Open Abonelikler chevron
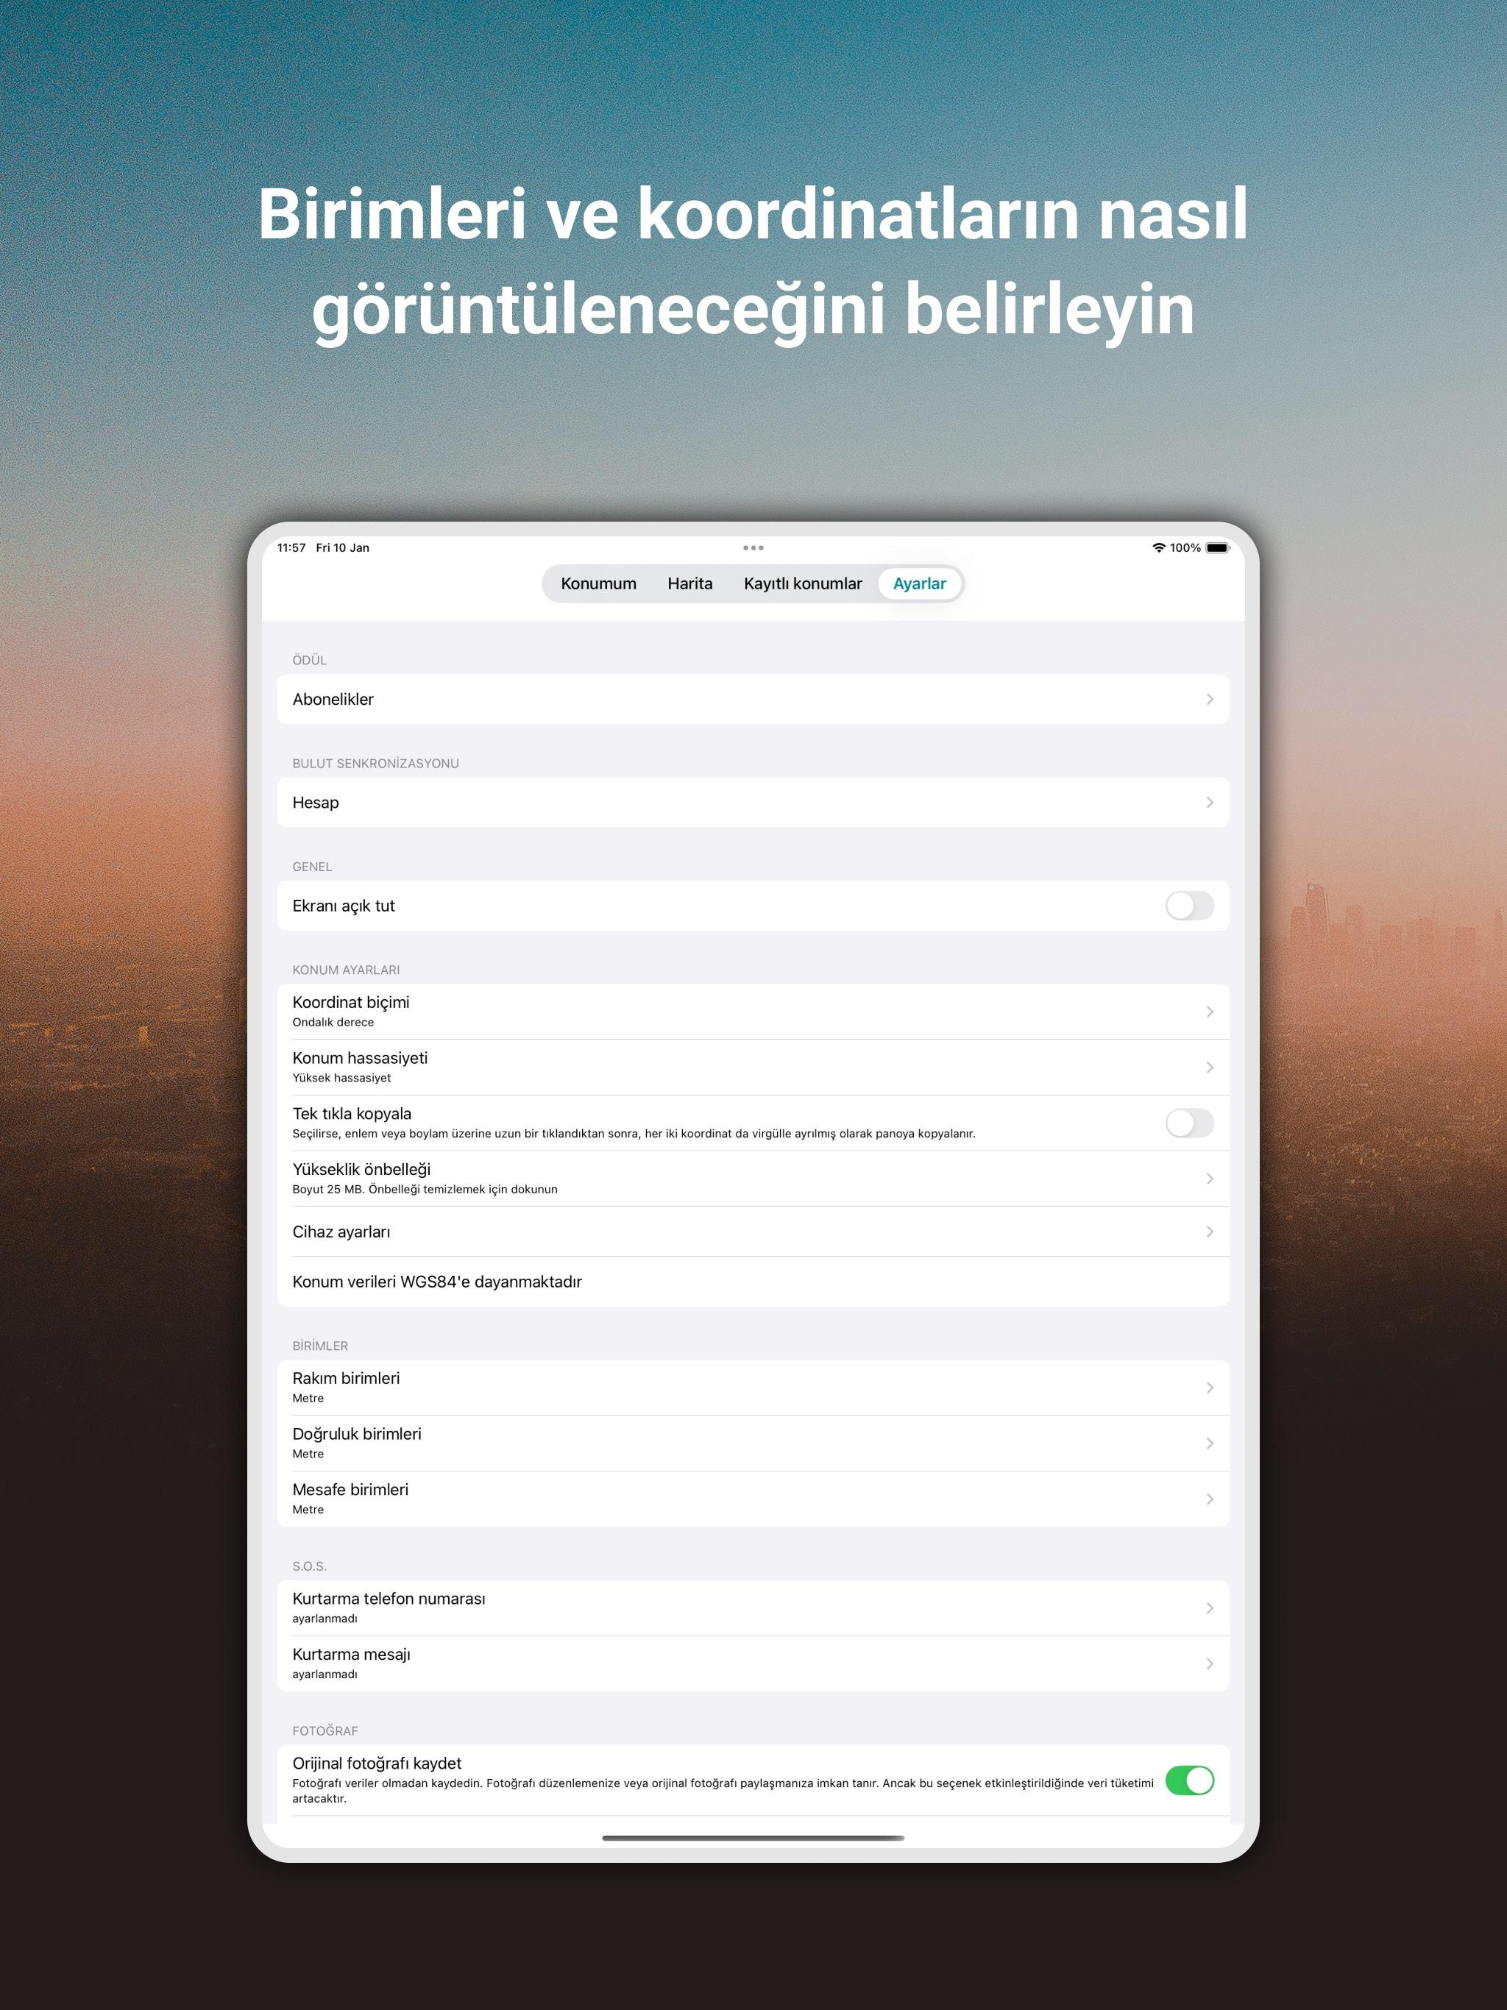1507x2010 pixels. (x=1209, y=699)
